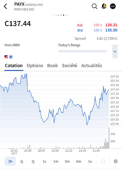The width and height of the screenshot is (122, 169).
Task: Click the Ask price 139.31
Action: coord(111,25)
